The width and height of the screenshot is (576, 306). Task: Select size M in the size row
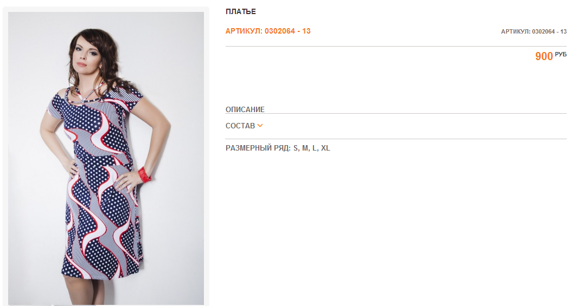pos(305,148)
